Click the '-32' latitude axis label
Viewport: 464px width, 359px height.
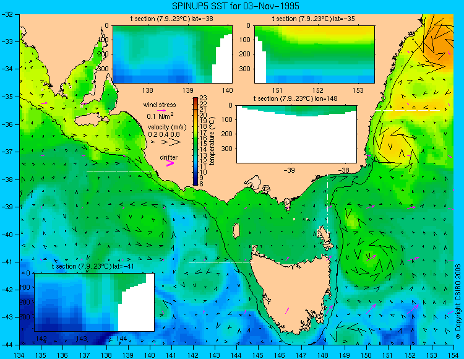(7, 14)
